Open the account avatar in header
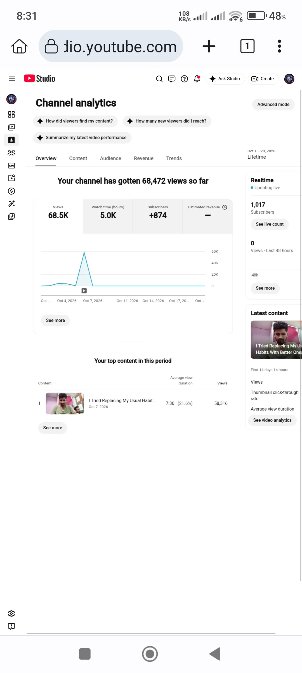 click(x=289, y=79)
